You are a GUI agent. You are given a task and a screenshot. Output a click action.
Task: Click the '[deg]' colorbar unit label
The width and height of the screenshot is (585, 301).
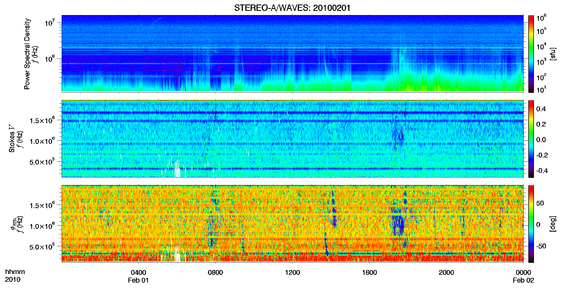[553, 224]
